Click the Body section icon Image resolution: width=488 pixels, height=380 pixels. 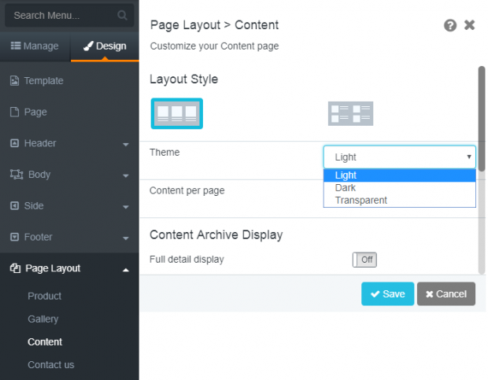17,174
